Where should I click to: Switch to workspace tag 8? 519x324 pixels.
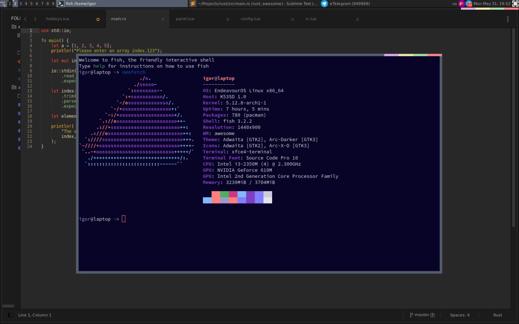47,4
